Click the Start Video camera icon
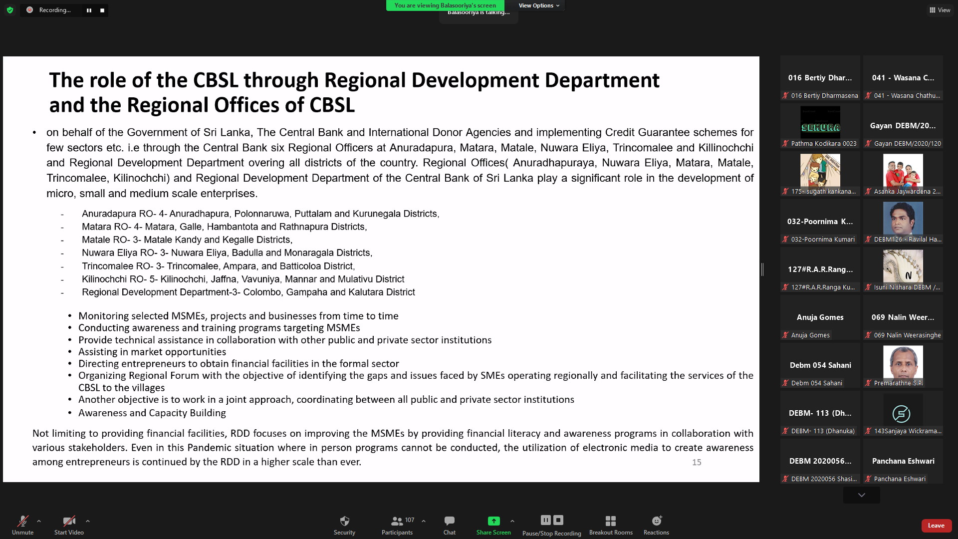 click(x=69, y=521)
